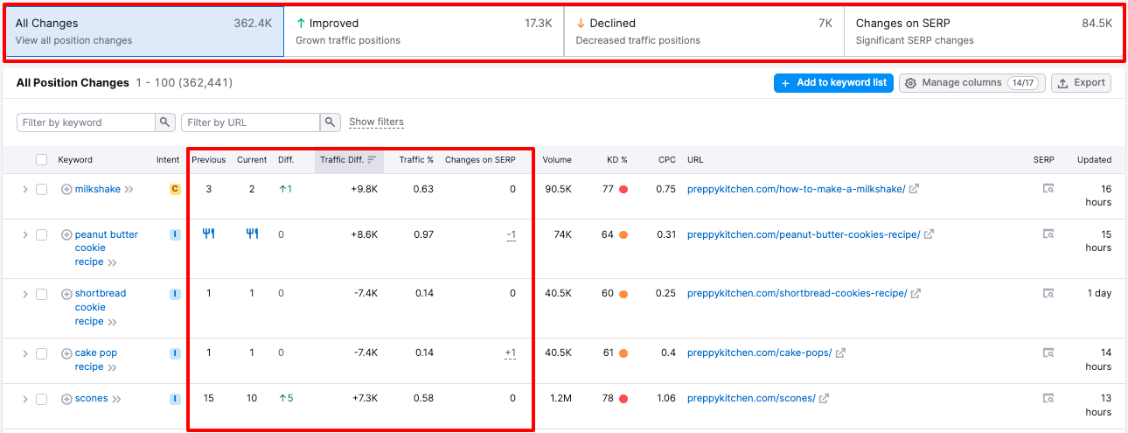Click the keyword filter search magnifier icon

pyautogui.click(x=165, y=122)
